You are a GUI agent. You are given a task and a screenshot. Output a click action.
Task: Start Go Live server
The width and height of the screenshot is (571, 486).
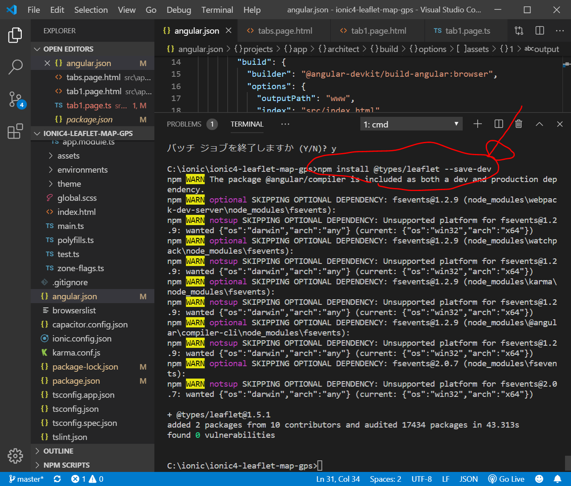(x=506, y=479)
